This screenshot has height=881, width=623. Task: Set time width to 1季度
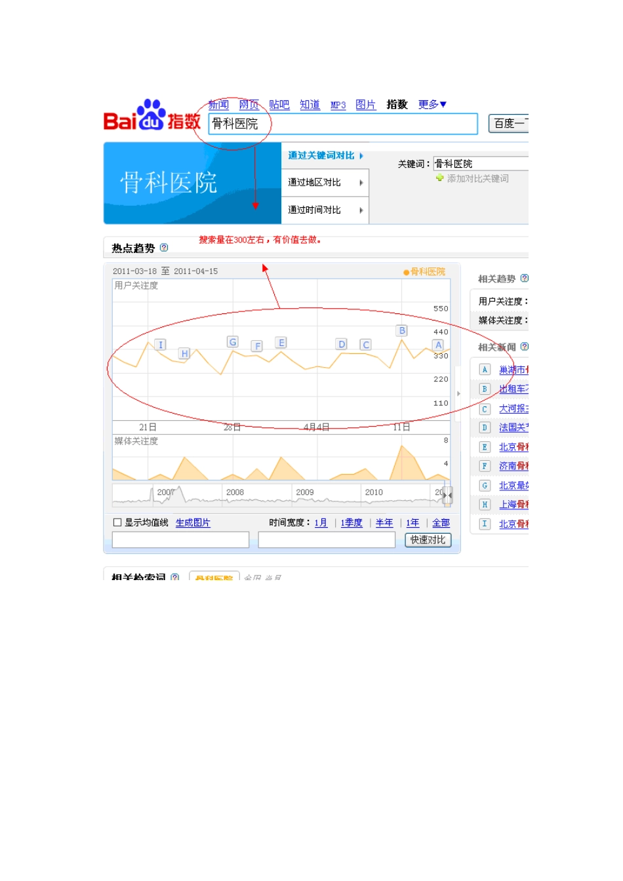(x=352, y=522)
